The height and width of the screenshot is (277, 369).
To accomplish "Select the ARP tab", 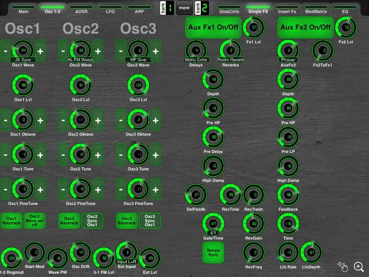I will pyautogui.click(x=139, y=9).
